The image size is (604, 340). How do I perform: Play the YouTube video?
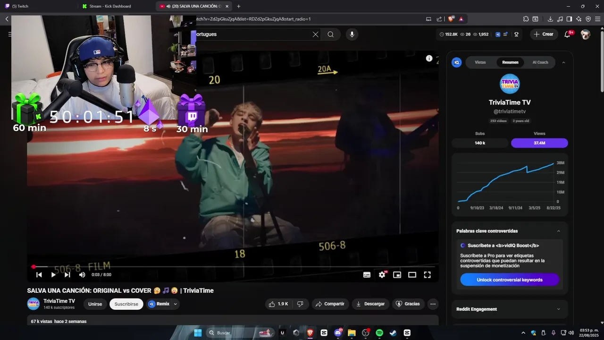point(53,275)
